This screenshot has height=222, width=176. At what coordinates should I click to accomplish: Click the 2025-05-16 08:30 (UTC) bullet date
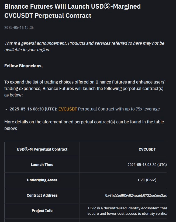tap(34, 109)
